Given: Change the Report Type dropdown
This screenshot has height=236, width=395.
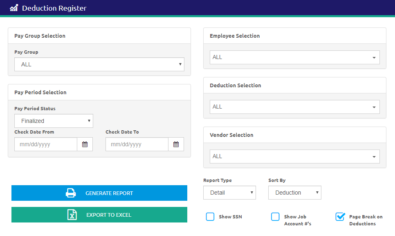Looking at the screenshot, I should pos(229,193).
